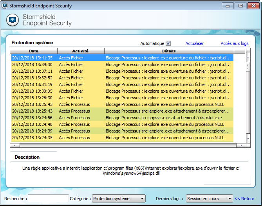The image size is (262, 206).
Task: Click the Actualiser link
Action: [x=194, y=43]
